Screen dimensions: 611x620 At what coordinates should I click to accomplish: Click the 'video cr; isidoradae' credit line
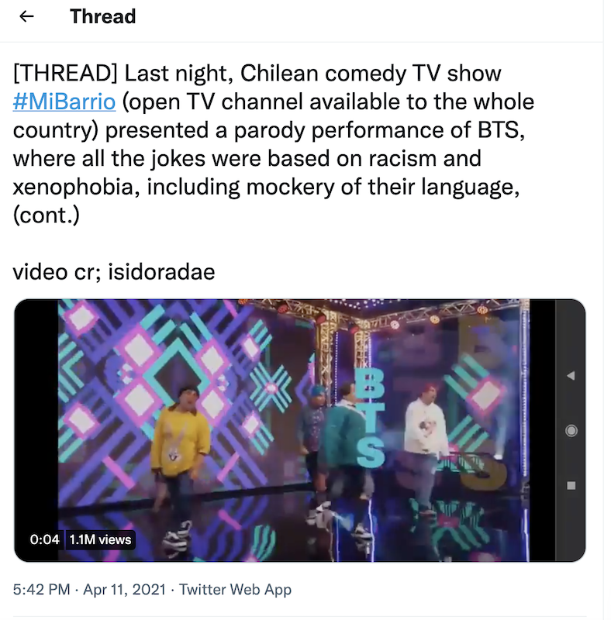(x=114, y=272)
